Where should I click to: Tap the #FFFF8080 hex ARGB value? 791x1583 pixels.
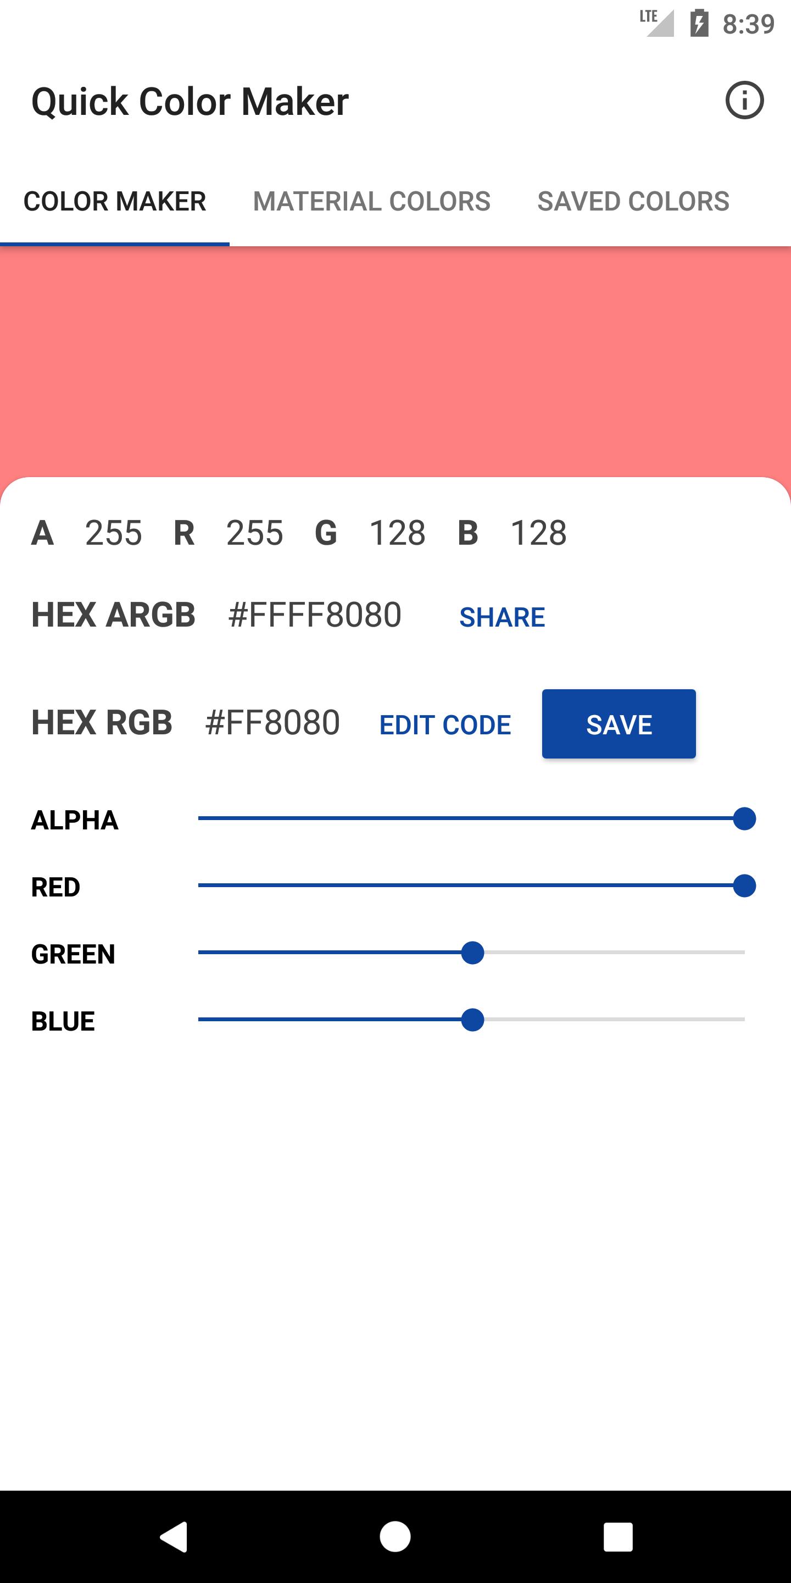(x=314, y=615)
